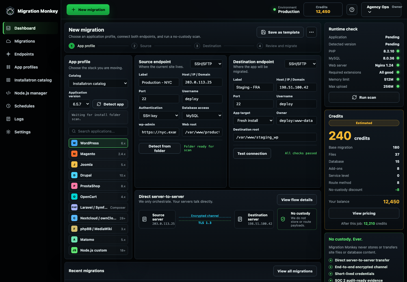The image size is (407, 282).
Task: Click the Detect app button
Action: coord(110,104)
